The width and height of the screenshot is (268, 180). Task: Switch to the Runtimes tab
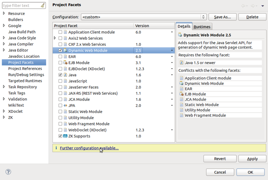202,27
